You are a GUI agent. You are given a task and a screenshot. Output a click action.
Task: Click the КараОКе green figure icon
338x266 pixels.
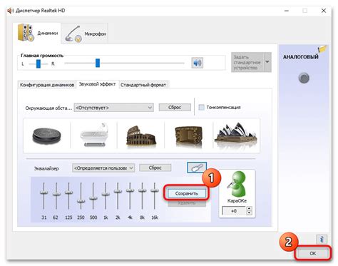point(237,184)
